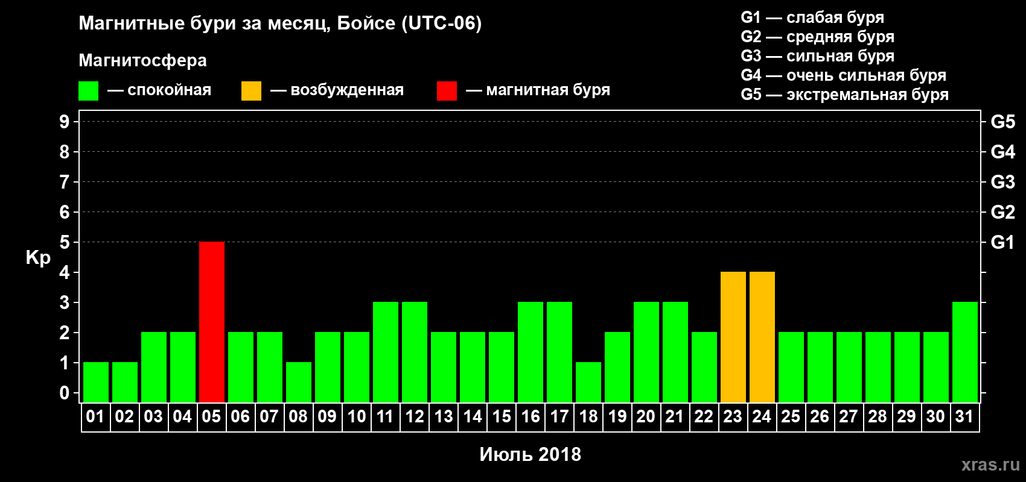Click the G3 label on the right axis

click(1002, 182)
